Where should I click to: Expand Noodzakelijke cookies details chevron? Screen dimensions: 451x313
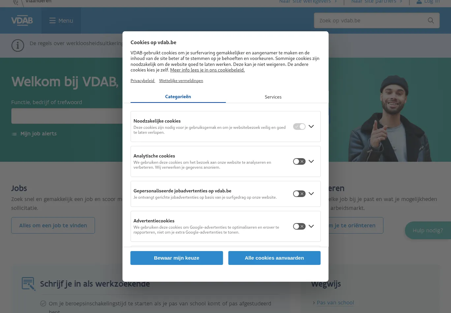pos(311,127)
